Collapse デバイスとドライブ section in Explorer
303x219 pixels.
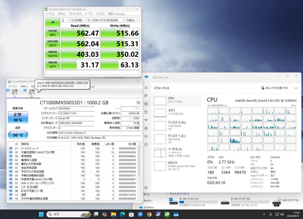coord(167,194)
